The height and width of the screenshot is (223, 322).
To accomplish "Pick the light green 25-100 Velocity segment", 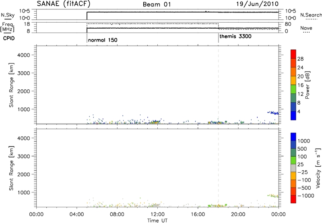I will (293, 160).
